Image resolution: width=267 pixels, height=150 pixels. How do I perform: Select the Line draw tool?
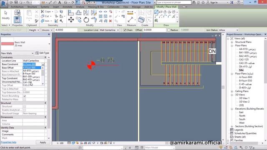coord(156,12)
